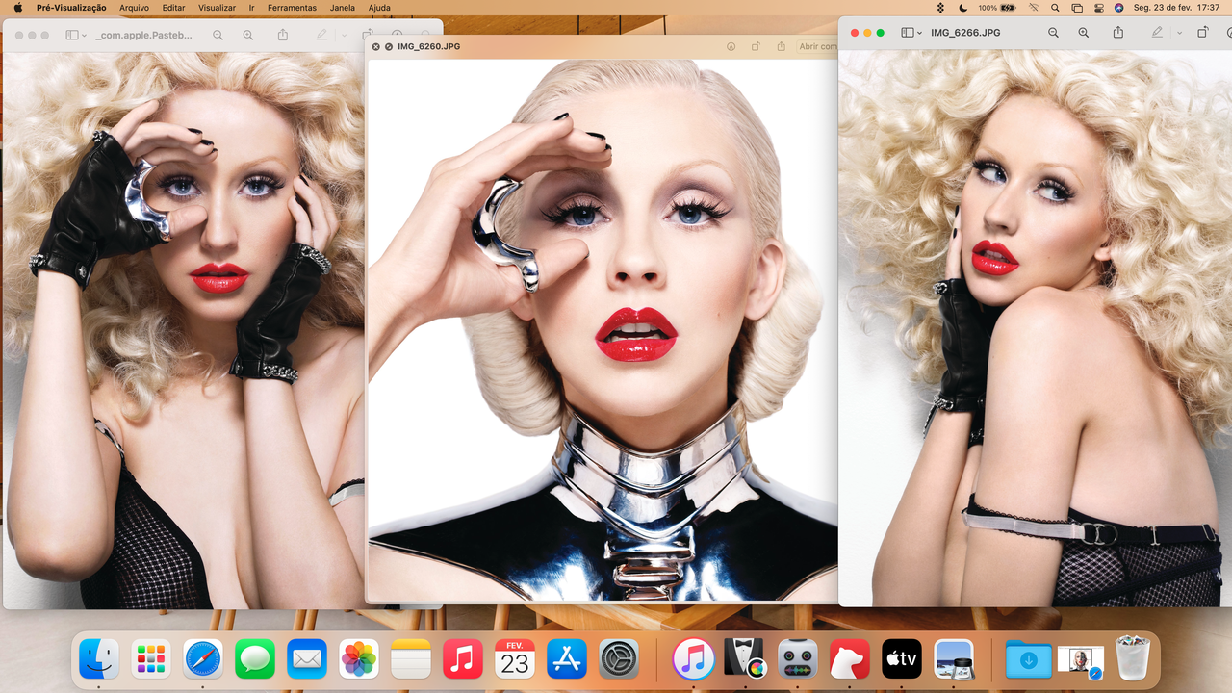Open Markup in the IMG_6260.JPG preview
Screen dimensions: 1232x693
[x=731, y=46]
